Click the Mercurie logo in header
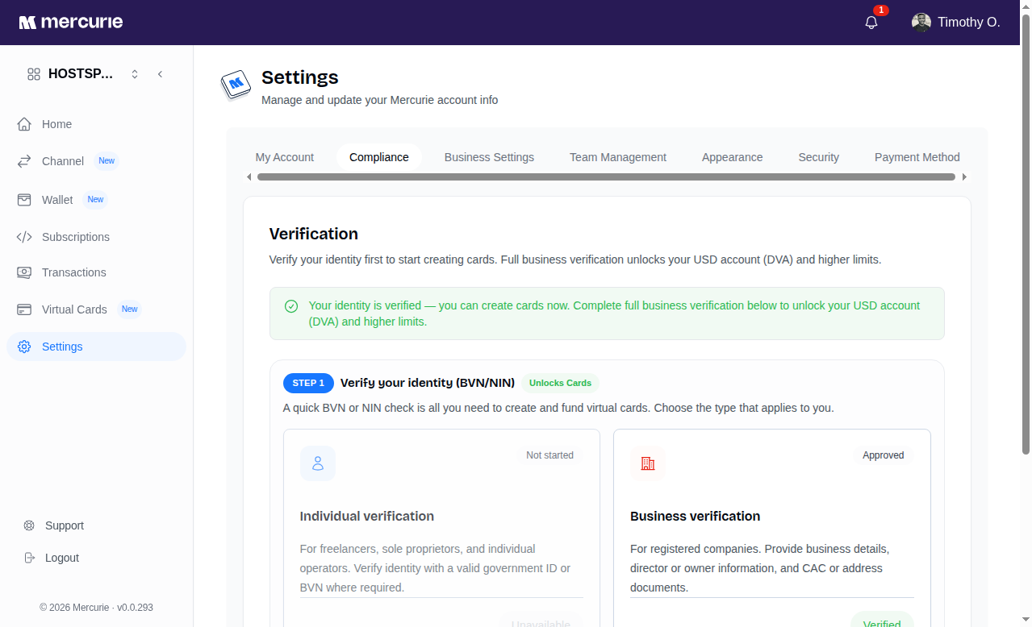Image resolution: width=1032 pixels, height=627 pixels. (x=71, y=23)
